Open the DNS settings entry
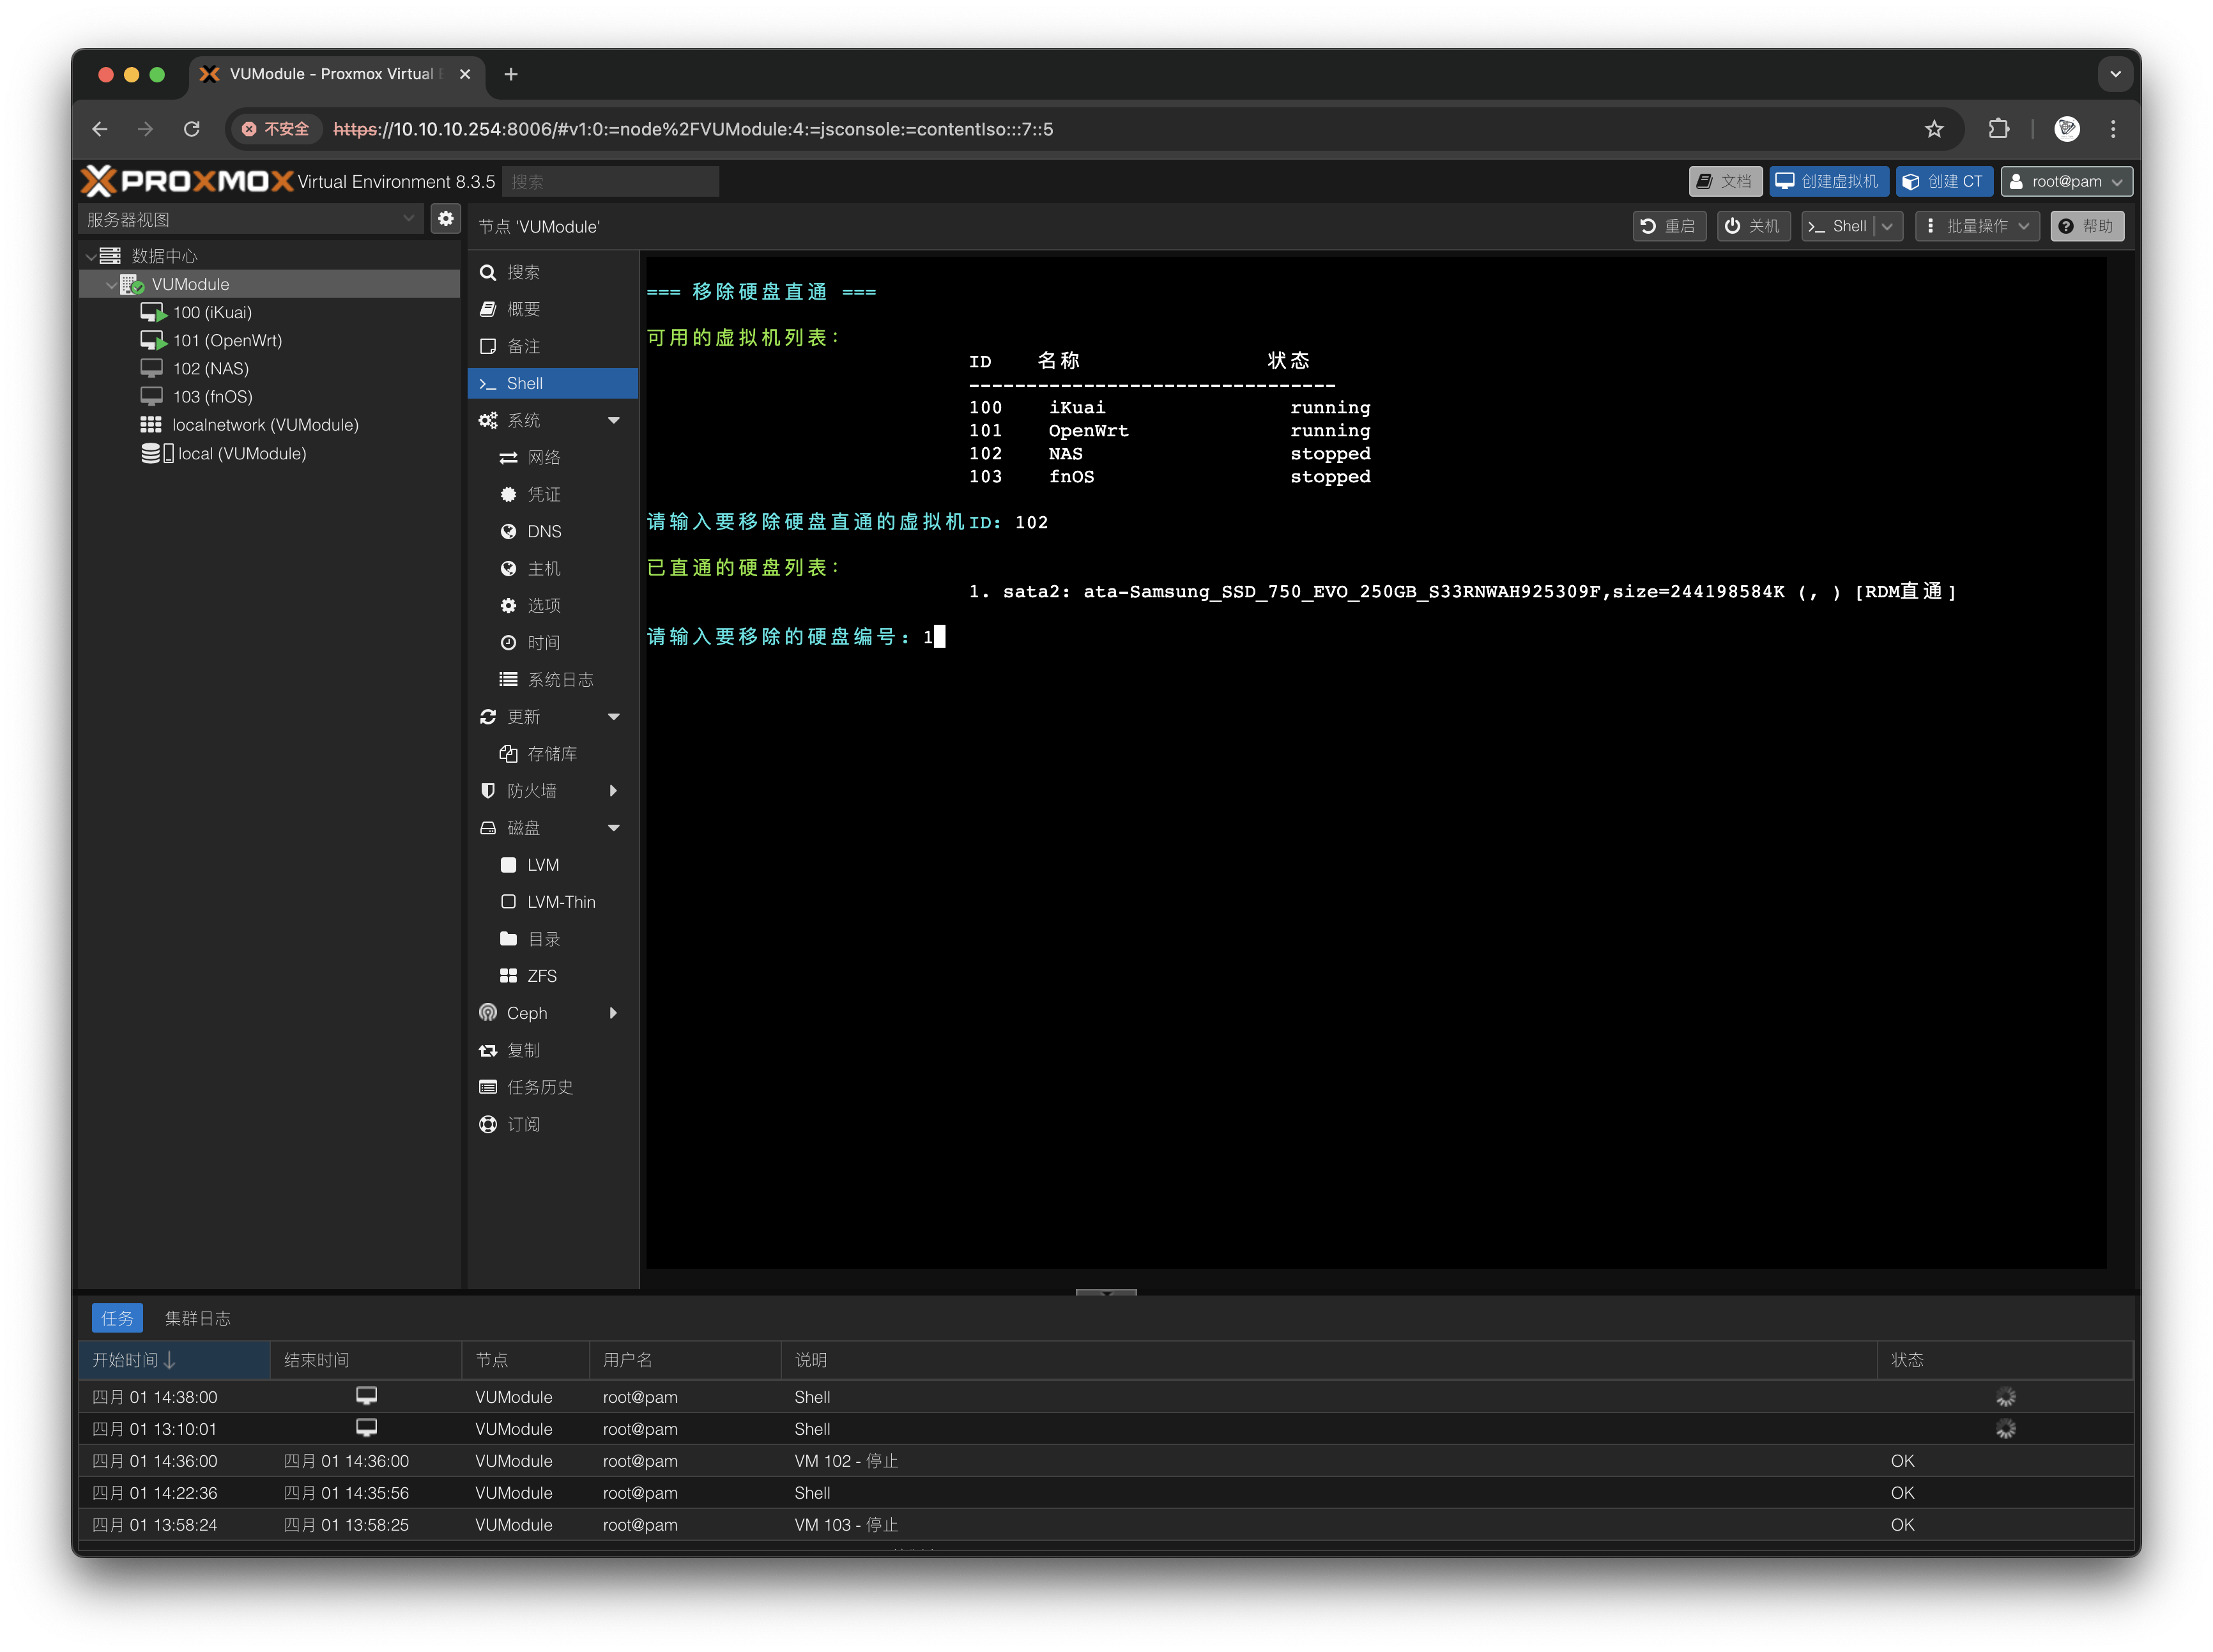 (x=544, y=531)
